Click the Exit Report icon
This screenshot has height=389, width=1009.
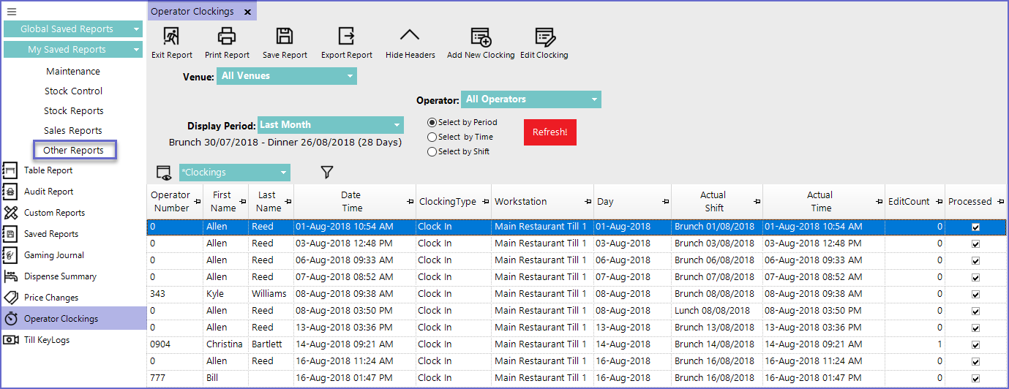[x=171, y=37]
